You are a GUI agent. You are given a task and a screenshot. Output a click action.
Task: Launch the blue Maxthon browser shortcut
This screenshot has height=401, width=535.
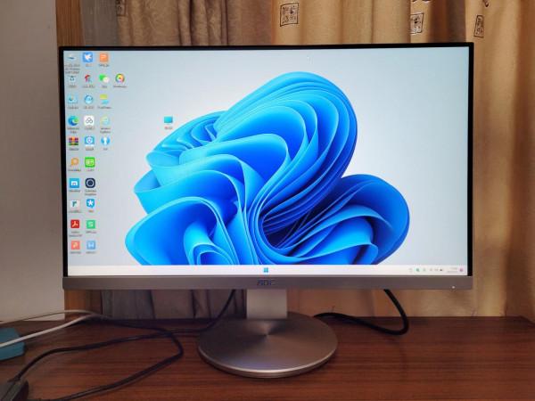tap(74, 183)
